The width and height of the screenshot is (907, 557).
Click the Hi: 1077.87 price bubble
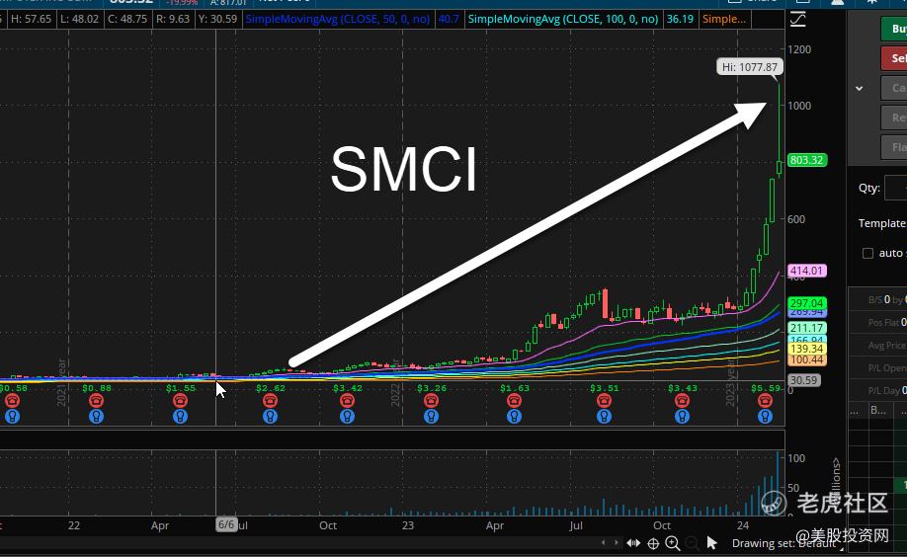pos(750,67)
